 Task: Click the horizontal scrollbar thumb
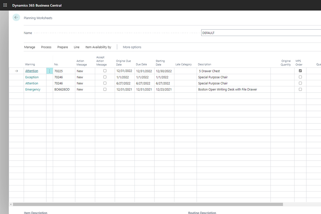[148, 204]
